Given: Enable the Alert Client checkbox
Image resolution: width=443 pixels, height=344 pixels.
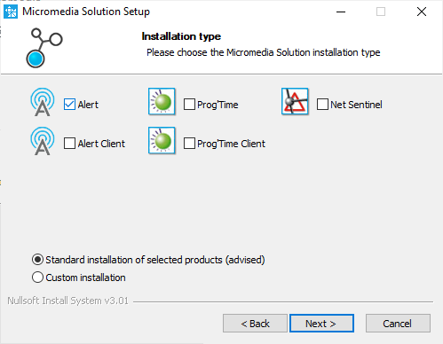Looking at the screenshot, I should [x=69, y=144].
